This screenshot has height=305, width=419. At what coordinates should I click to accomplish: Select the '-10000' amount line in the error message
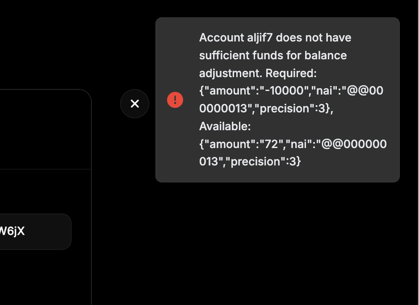click(x=291, y=91)
